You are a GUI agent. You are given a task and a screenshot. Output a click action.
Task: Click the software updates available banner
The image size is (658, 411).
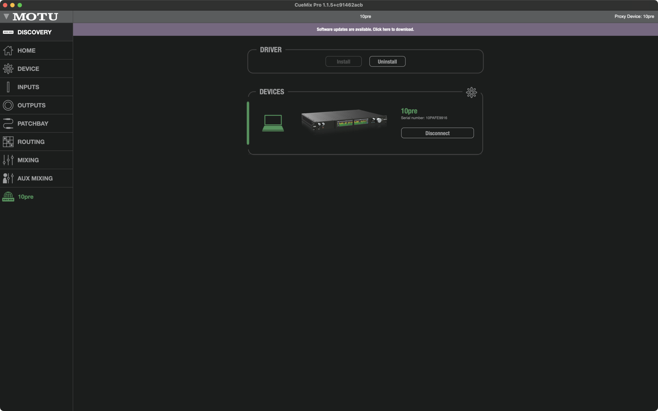[365, 29]
